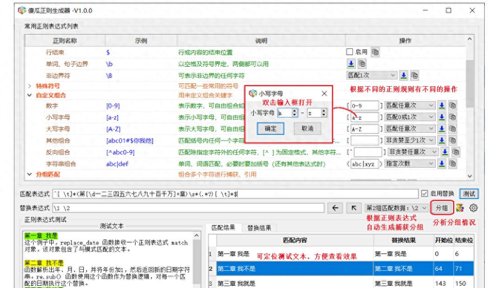Click the diagonal arrow icon near replace field

coord(353,208)
